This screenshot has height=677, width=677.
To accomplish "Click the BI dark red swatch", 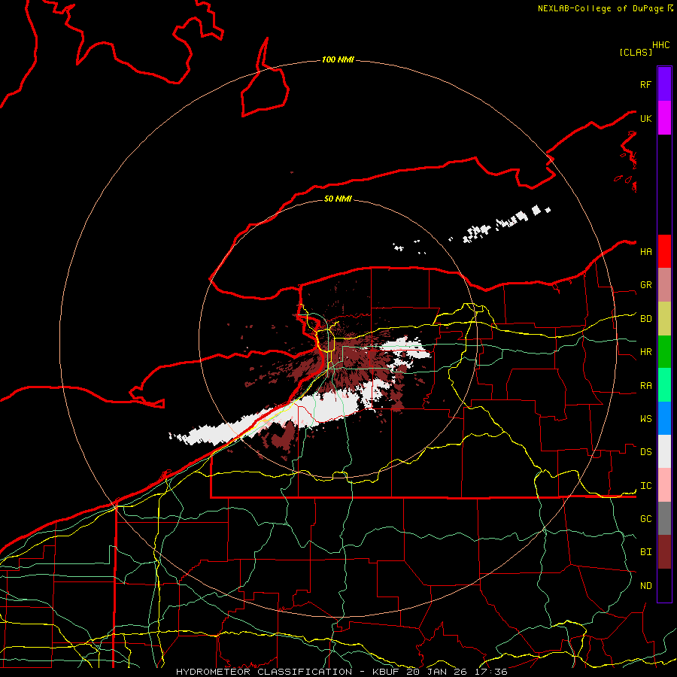I will 664,552.
